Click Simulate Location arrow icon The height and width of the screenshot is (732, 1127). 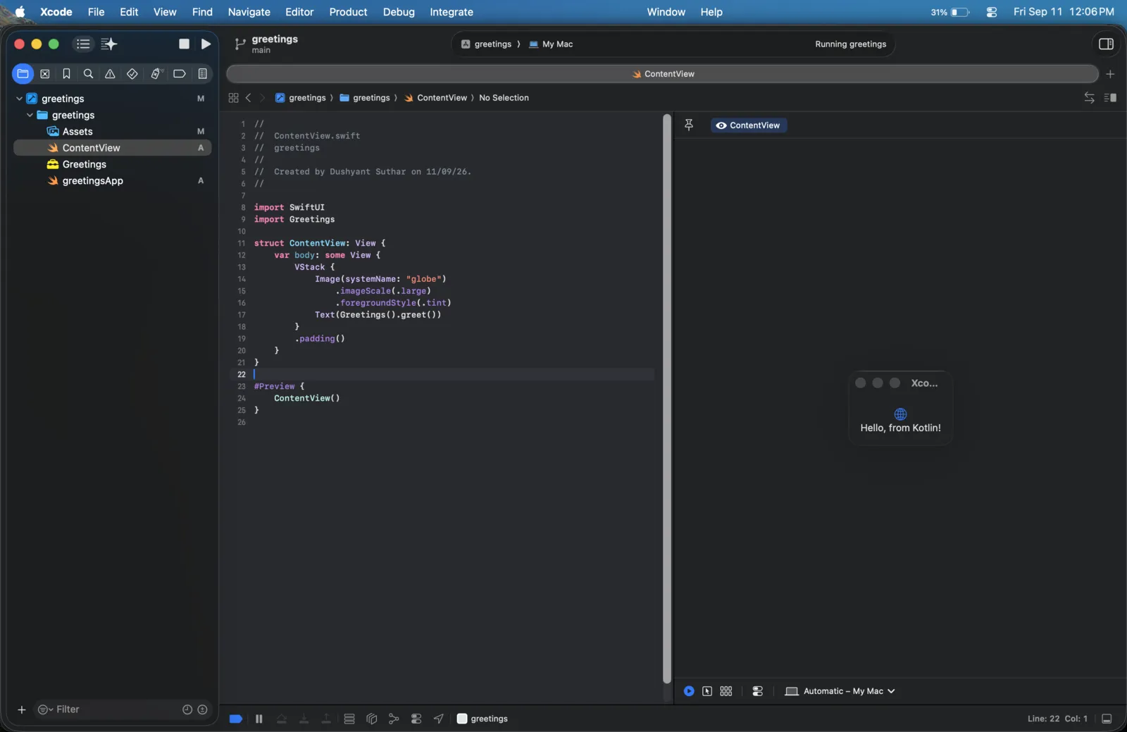click(439, 719)
